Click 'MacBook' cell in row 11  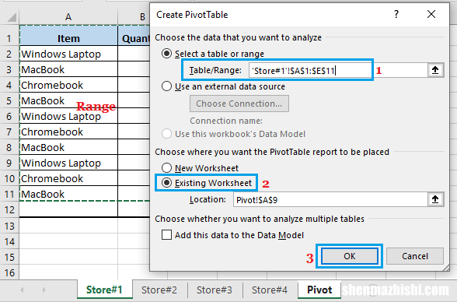(x=68, y=194)
